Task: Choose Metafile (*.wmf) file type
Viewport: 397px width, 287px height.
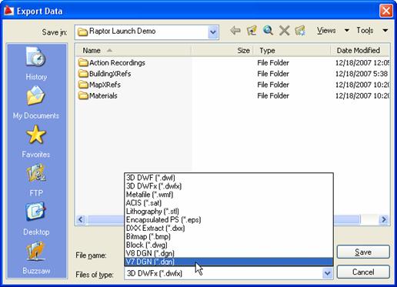Action: (x=229, y=195)
